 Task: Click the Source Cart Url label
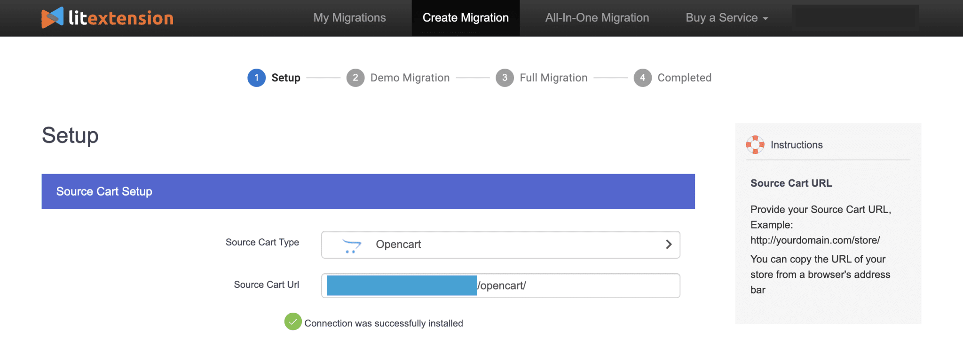267,284
